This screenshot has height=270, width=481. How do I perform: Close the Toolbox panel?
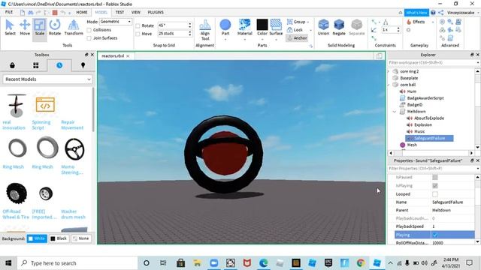[x=92, y=55]
